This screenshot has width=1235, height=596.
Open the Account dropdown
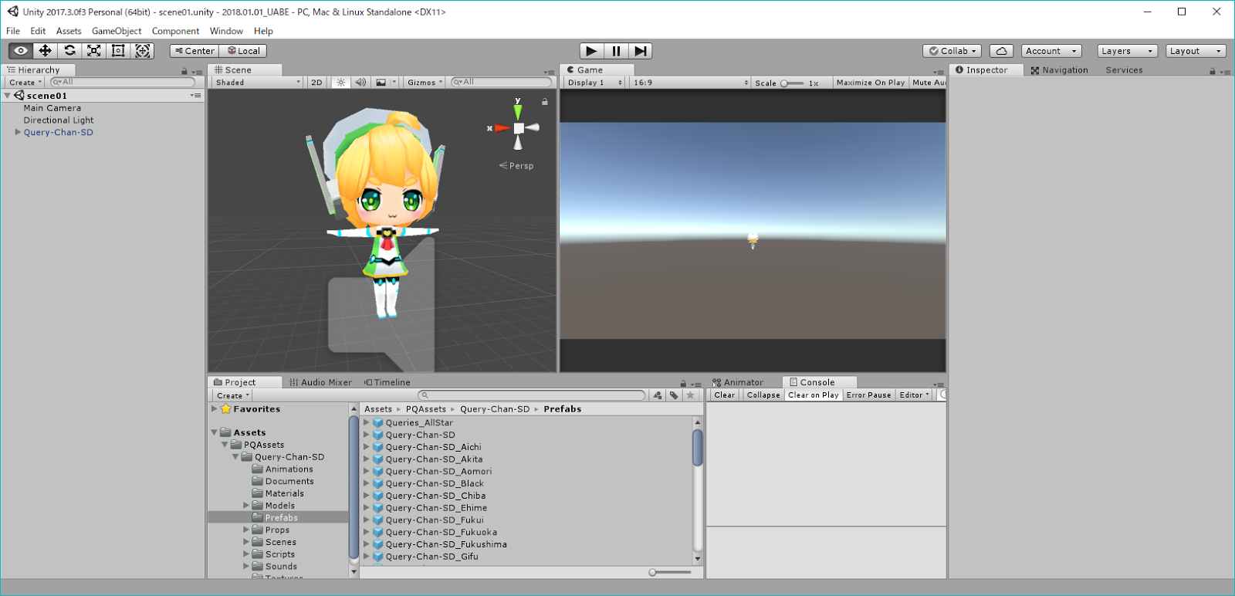(1051, 51)
